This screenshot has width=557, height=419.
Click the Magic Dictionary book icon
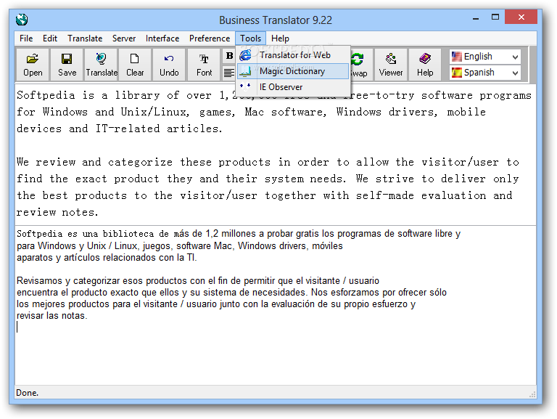pyautogui.click(x=245, y=71)
